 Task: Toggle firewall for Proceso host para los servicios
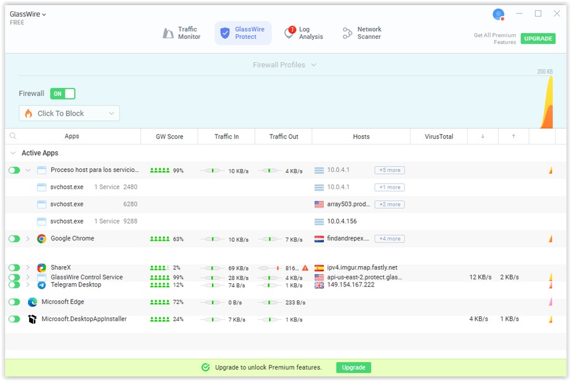coord(14,170)
